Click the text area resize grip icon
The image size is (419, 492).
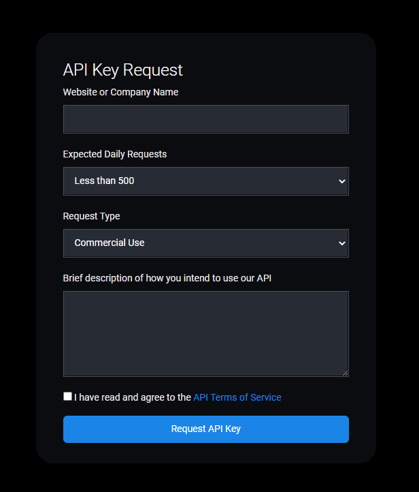pyautogui.click(x=345, y=373)
